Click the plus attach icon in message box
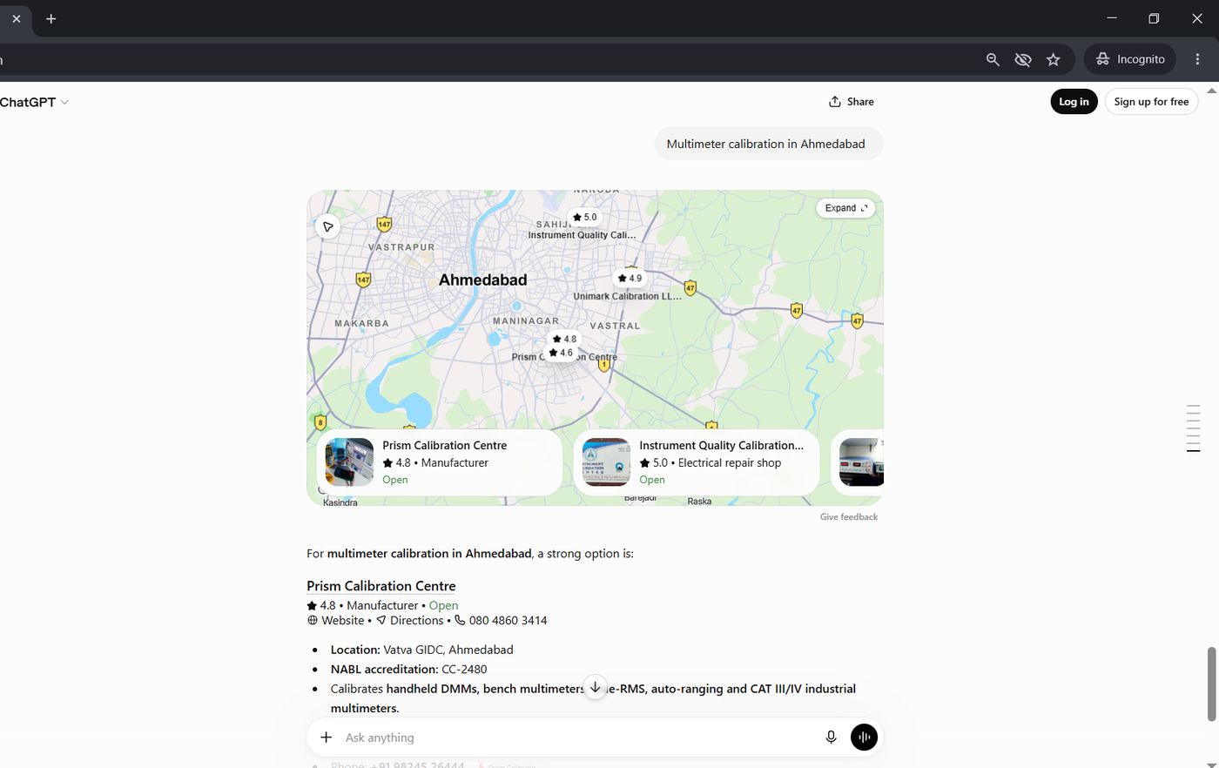Viewport: 1219px width, 768px height. 326,738
